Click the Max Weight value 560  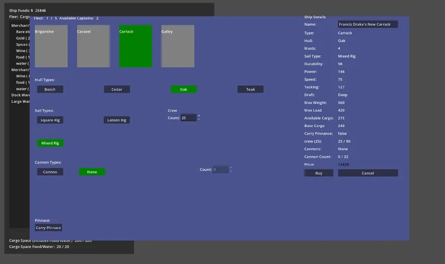[341, 102]
